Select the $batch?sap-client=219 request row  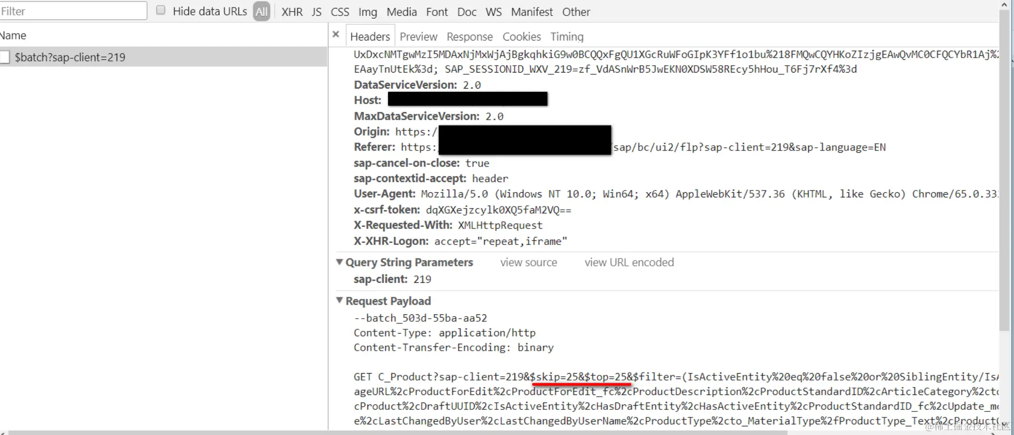click(163, 57)
